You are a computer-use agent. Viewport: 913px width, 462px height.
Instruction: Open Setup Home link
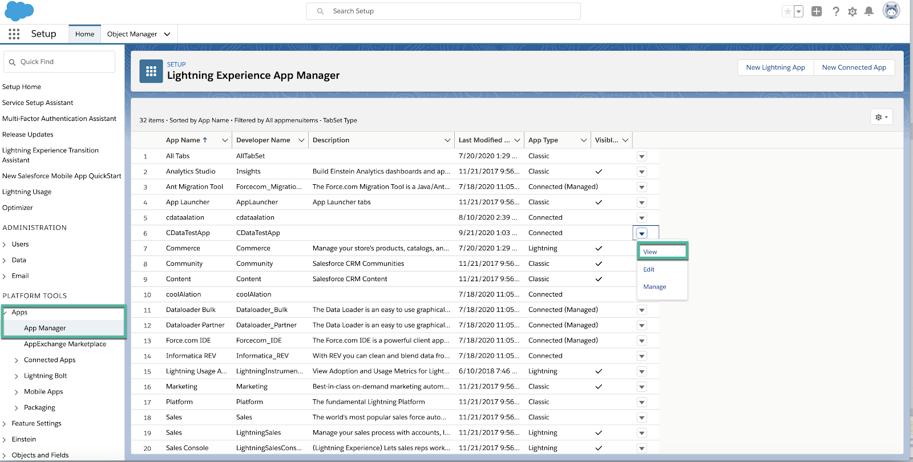click(22, 87)
